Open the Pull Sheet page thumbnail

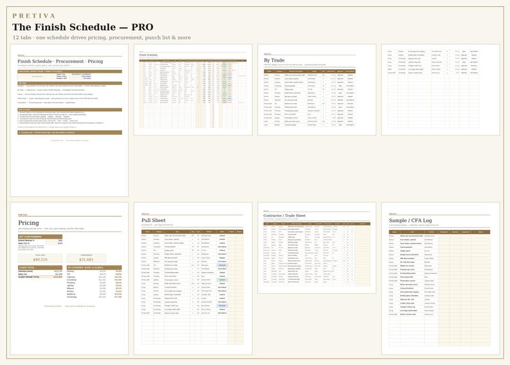point(193,278)
